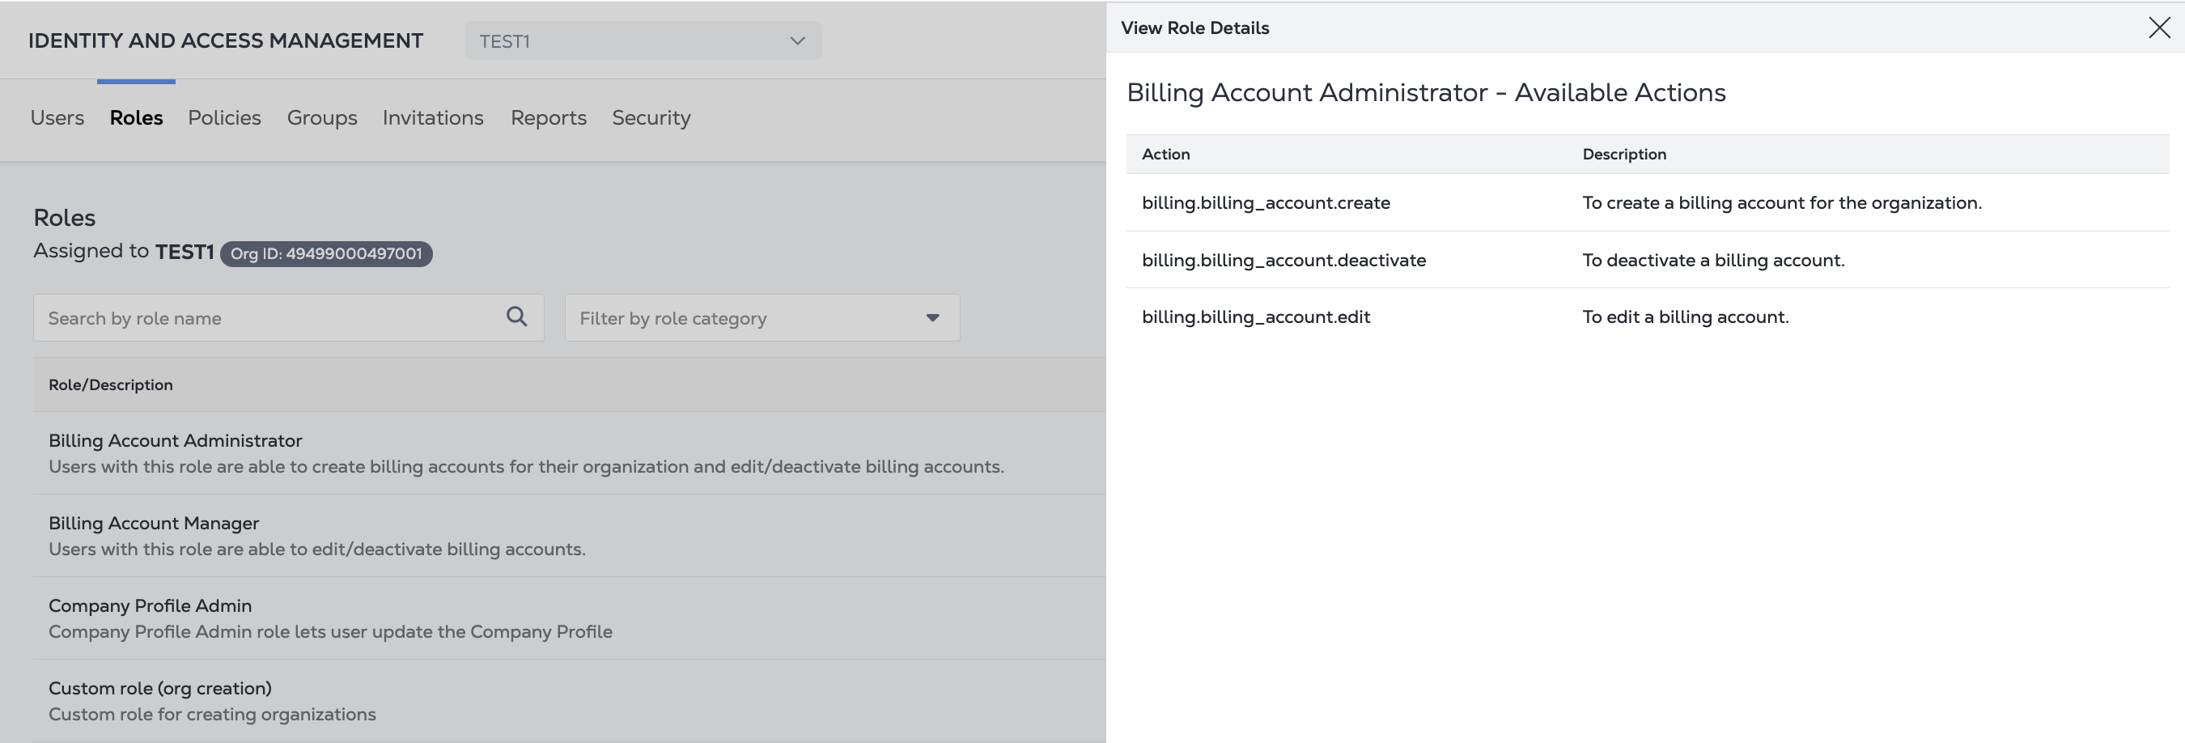This screenshot has height=743, width=2185.
Task: Expand the Filter by role category dropdown
Action: tap(762, 318)
